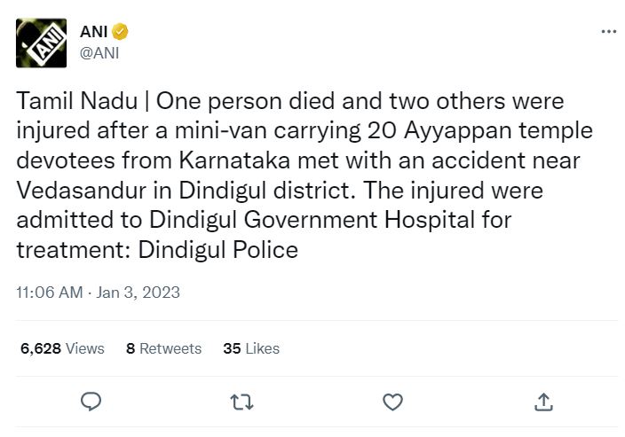The width and height of the screenshot is (625, 437).
Task: Click the 11:06 AM timestamp
Action: [50, 293]
